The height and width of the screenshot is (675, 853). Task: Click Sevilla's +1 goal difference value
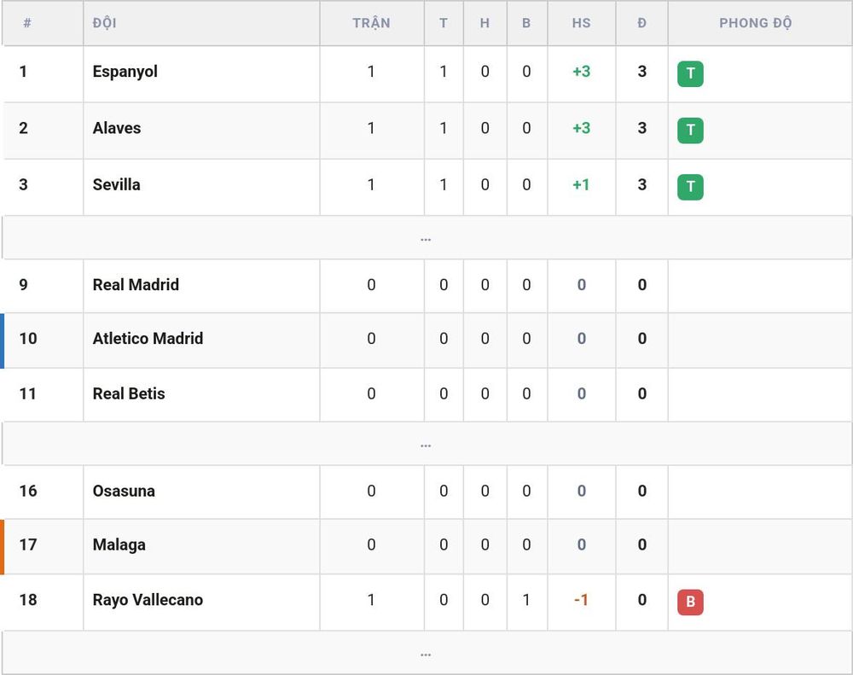pyautogui.click(x=581, y=185)
